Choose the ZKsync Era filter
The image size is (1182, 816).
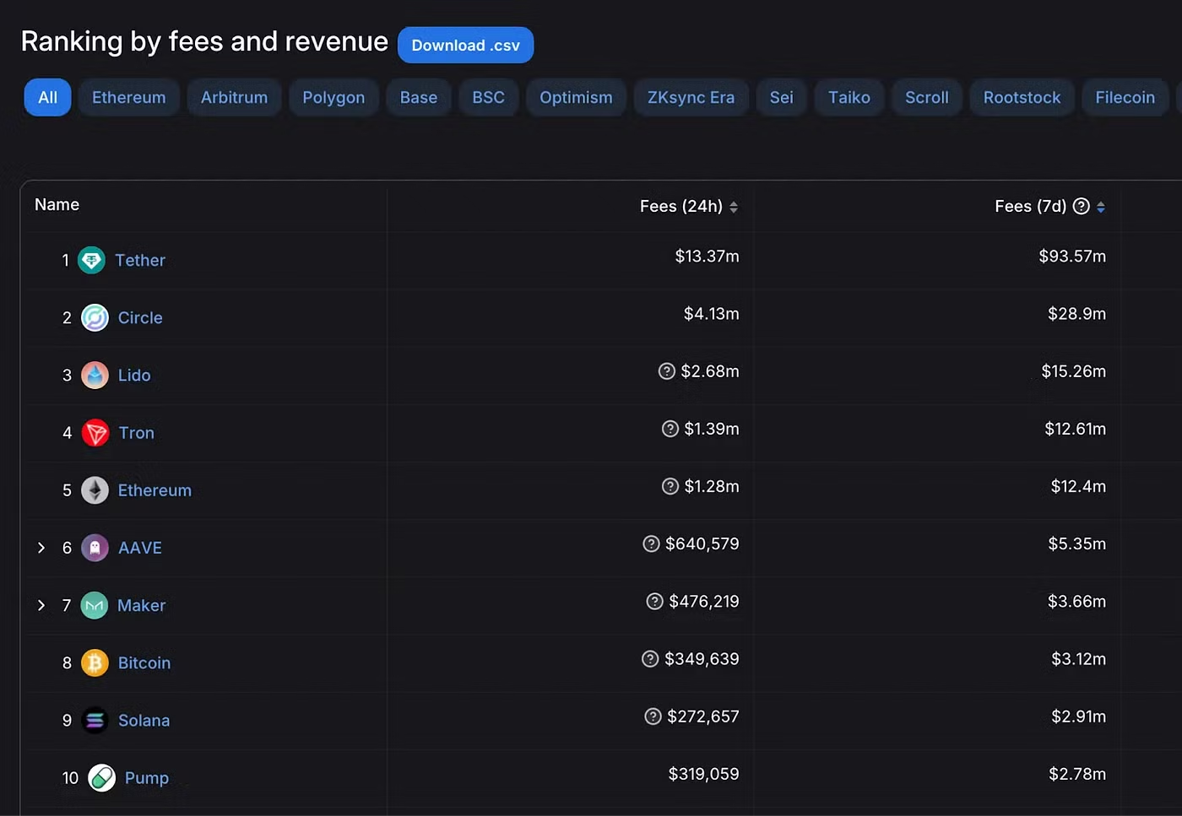[x=691, y=97]
